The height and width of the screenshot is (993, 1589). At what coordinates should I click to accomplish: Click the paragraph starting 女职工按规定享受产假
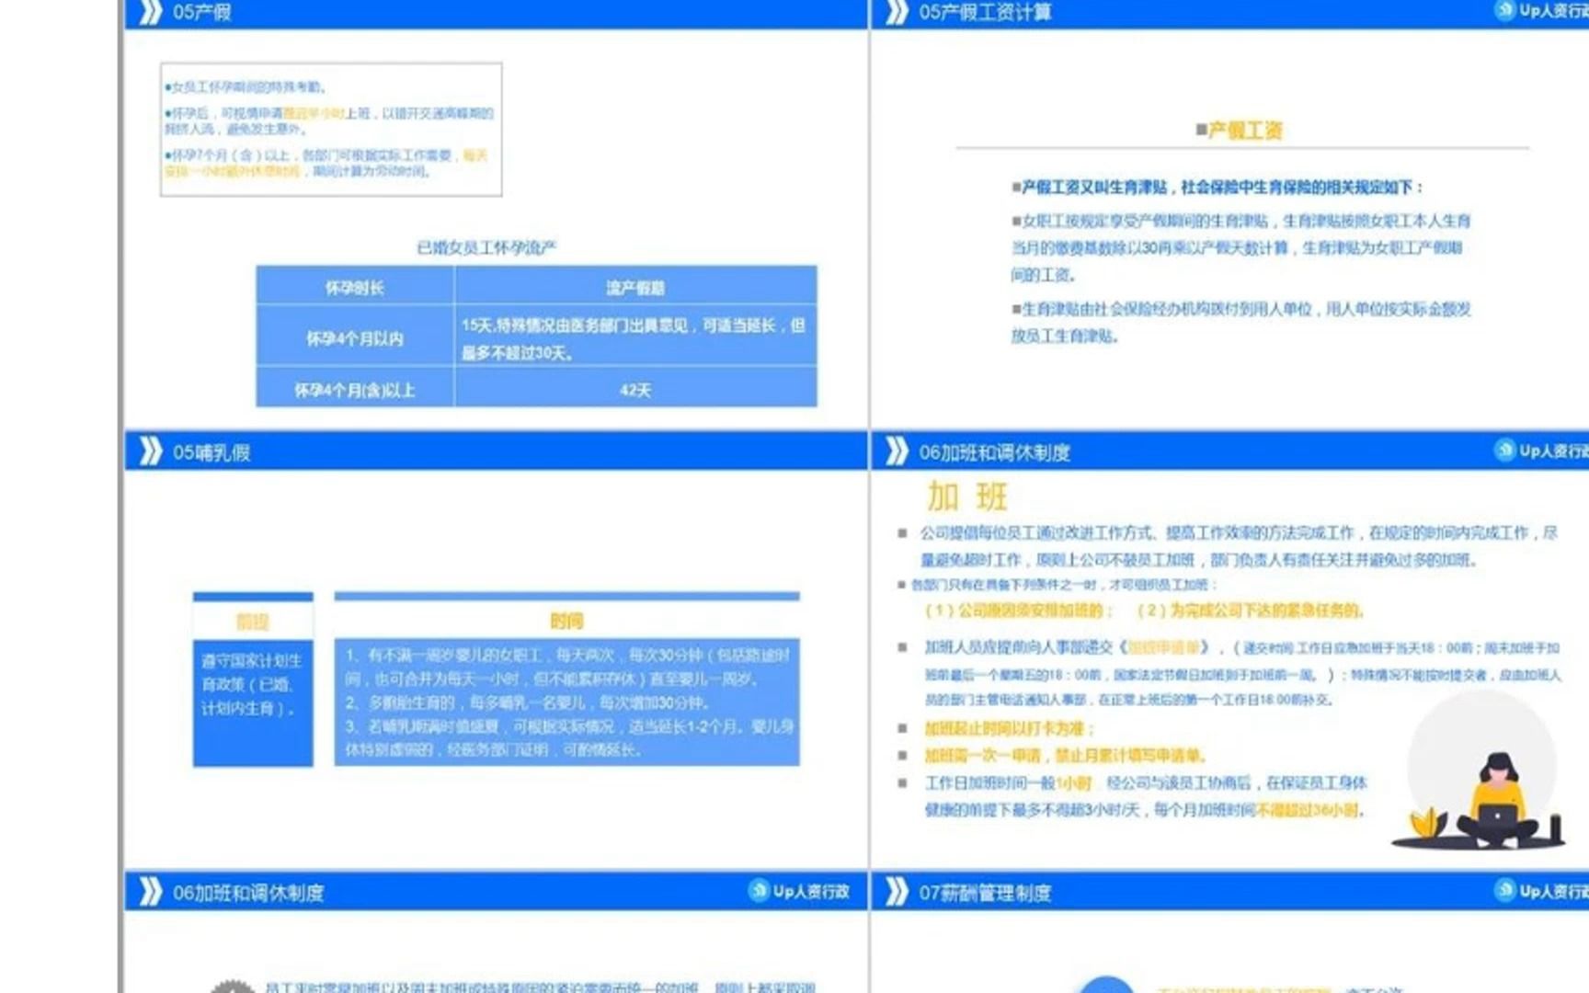coord(1240,247)
